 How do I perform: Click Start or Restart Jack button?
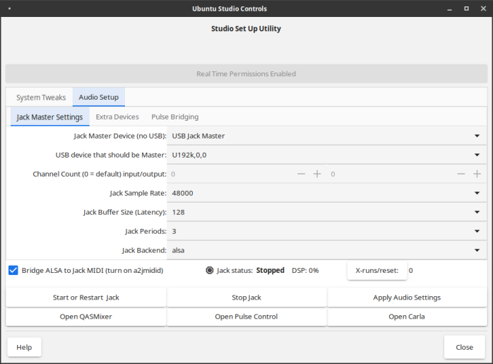86,298
